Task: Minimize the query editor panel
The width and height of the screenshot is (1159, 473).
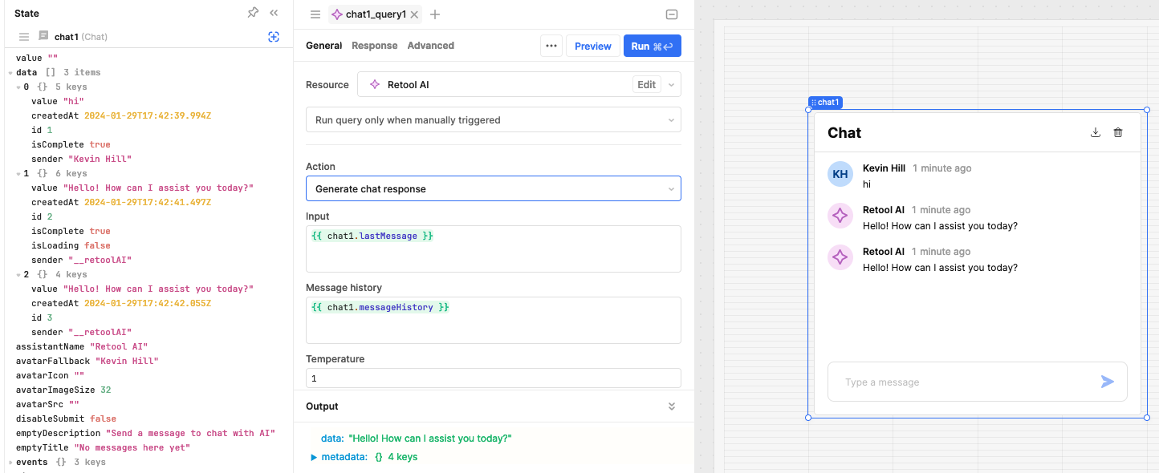Action: click(x=672, y=14)
